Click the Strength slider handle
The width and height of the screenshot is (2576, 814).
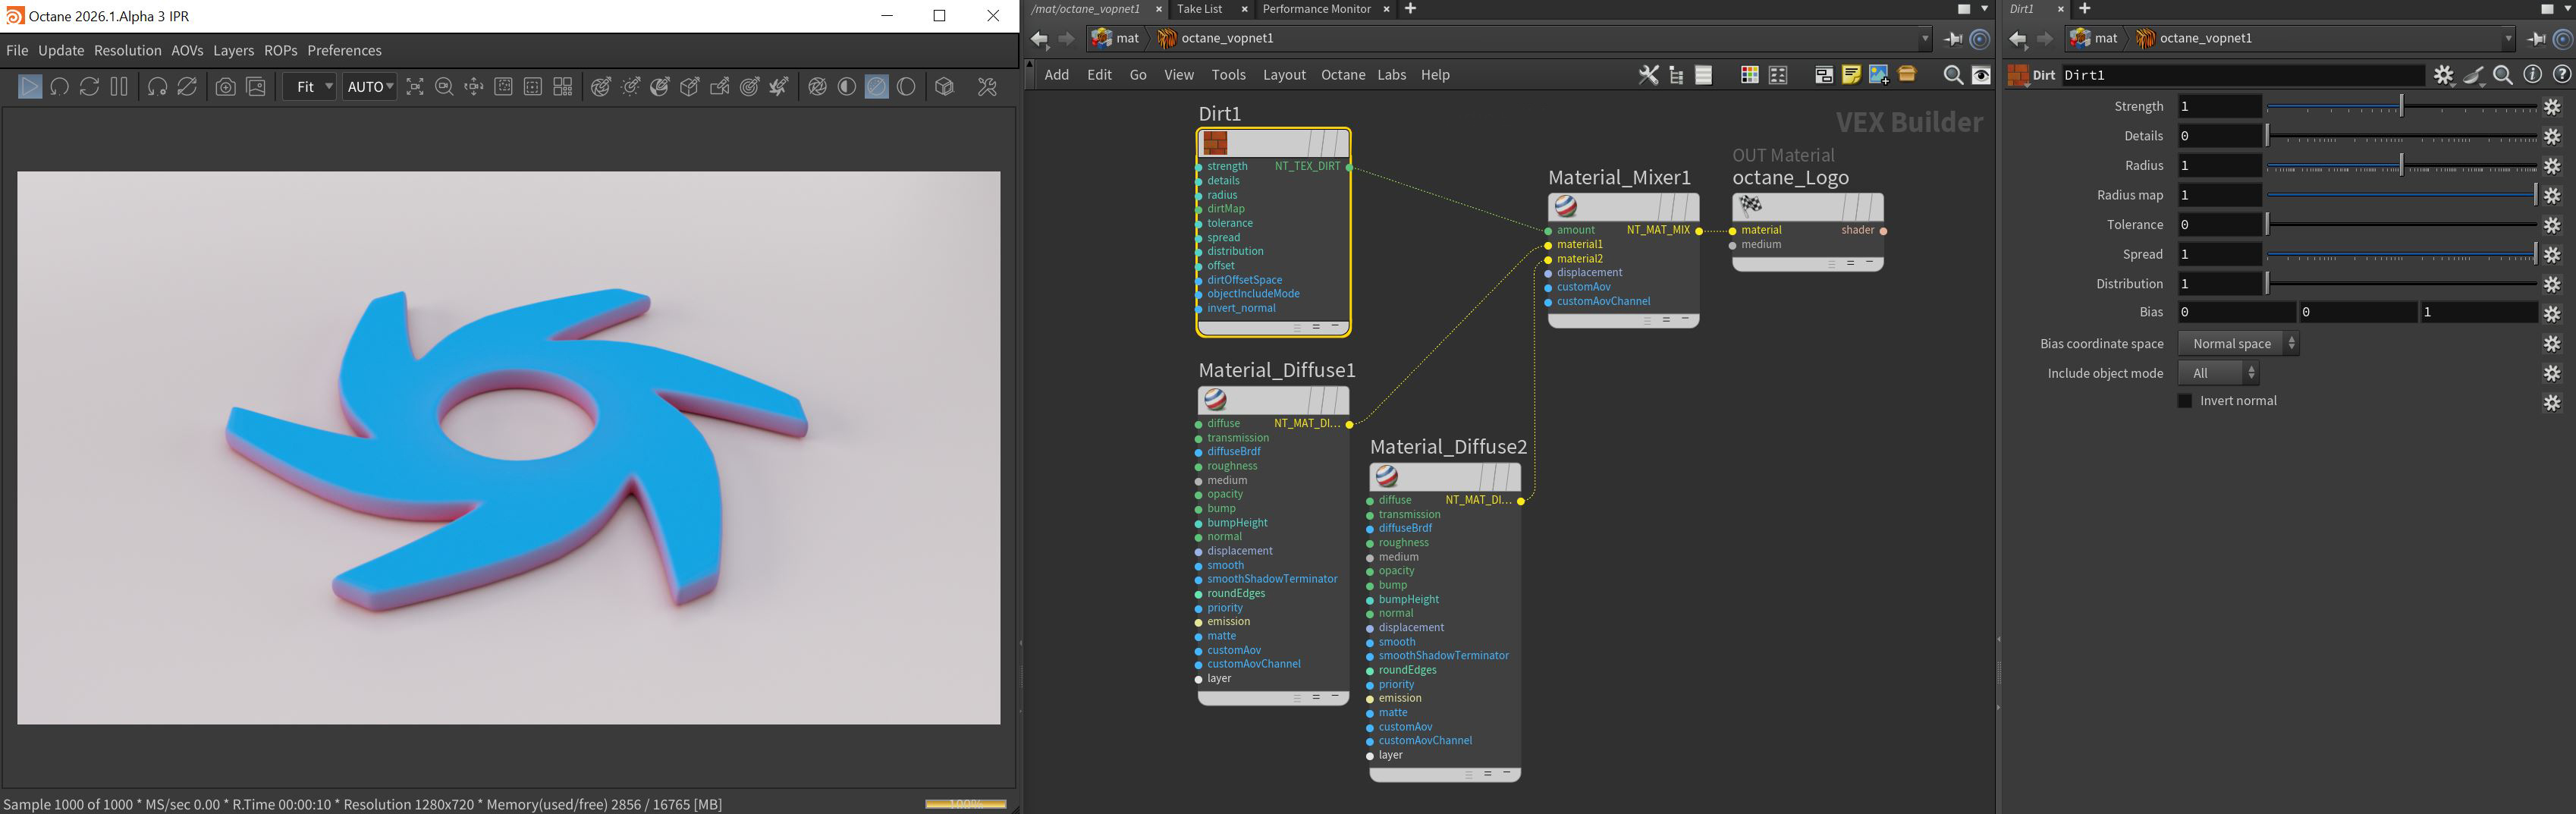click(2401, 106)
